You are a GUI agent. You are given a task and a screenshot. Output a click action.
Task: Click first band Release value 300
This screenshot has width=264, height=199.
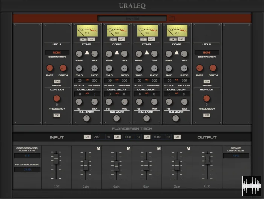(x=95, y=80)
